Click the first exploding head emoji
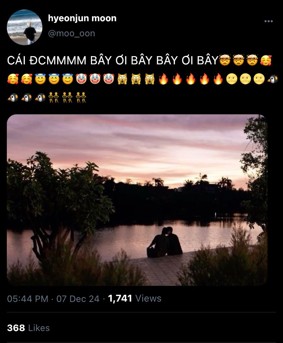Screen dimensions: 283x343 pos(225,60)
